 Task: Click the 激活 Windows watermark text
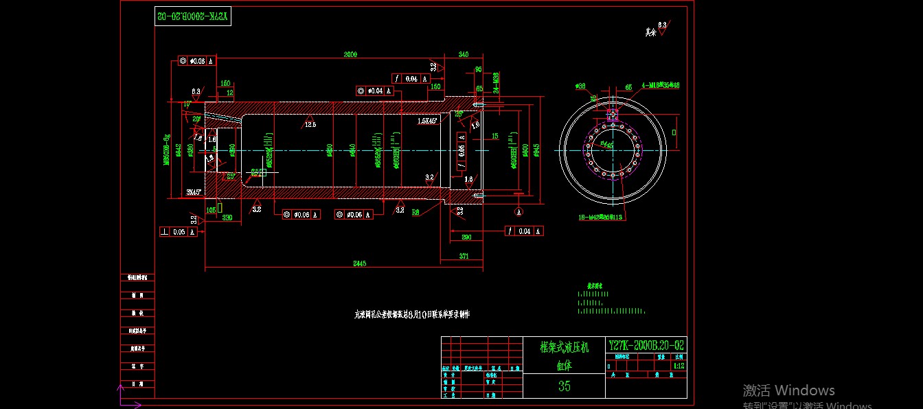[788, 390]
